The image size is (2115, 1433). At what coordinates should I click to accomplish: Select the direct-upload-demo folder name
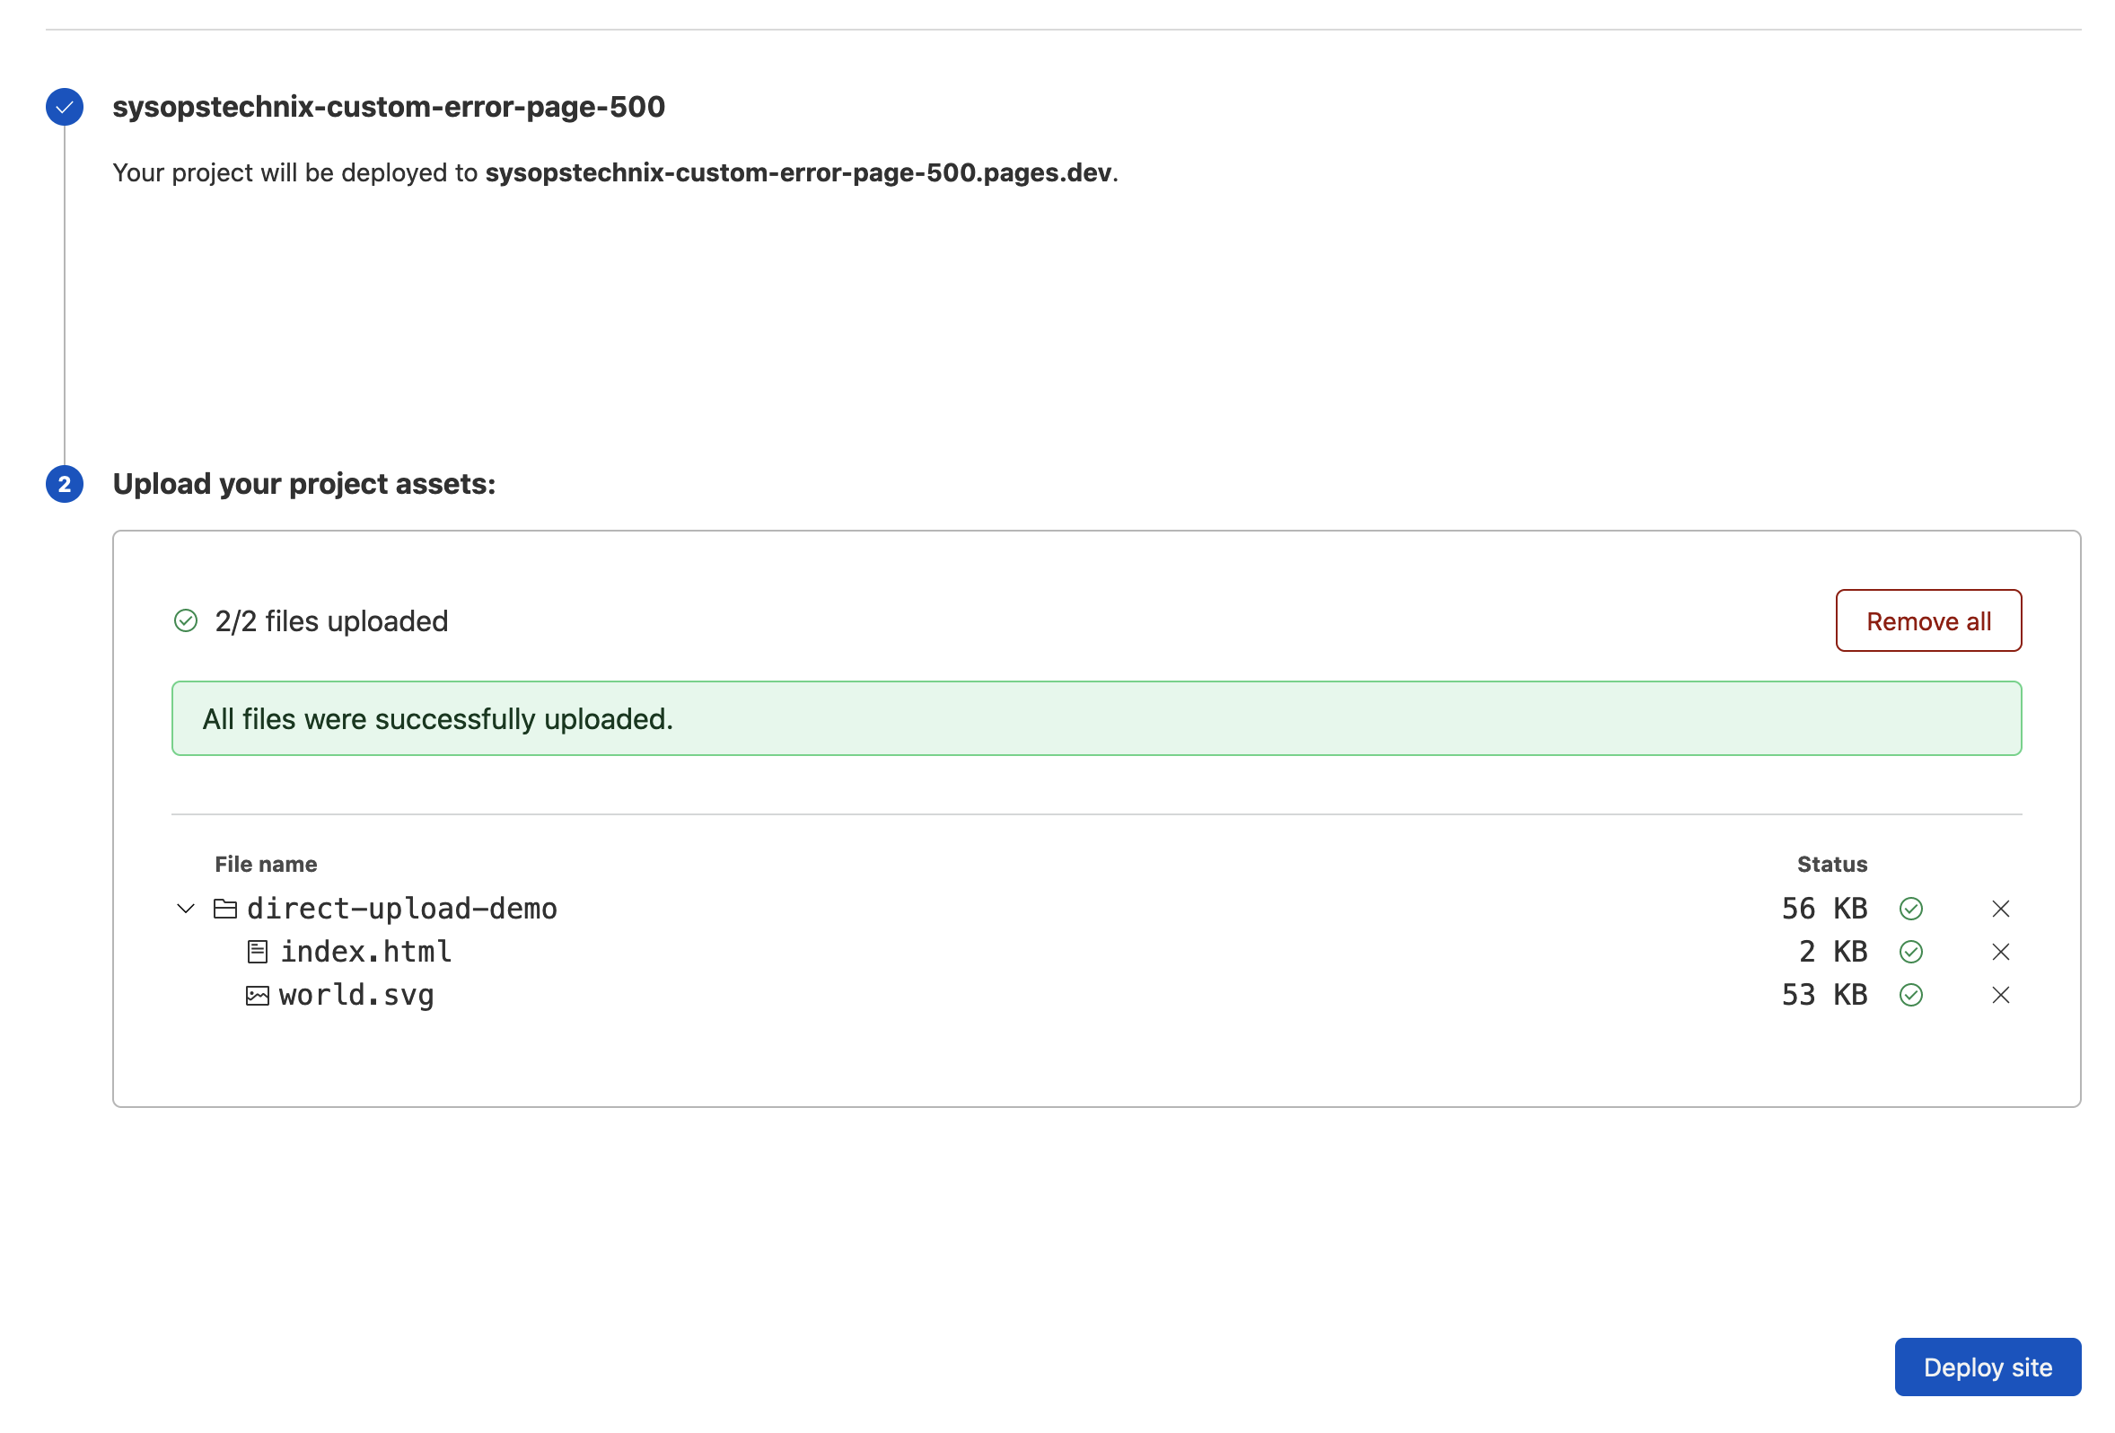coord(402,909)
